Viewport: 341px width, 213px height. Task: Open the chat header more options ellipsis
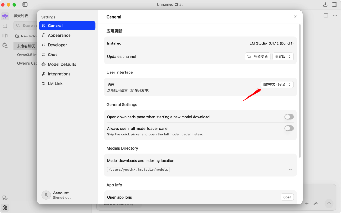(335, 15)
